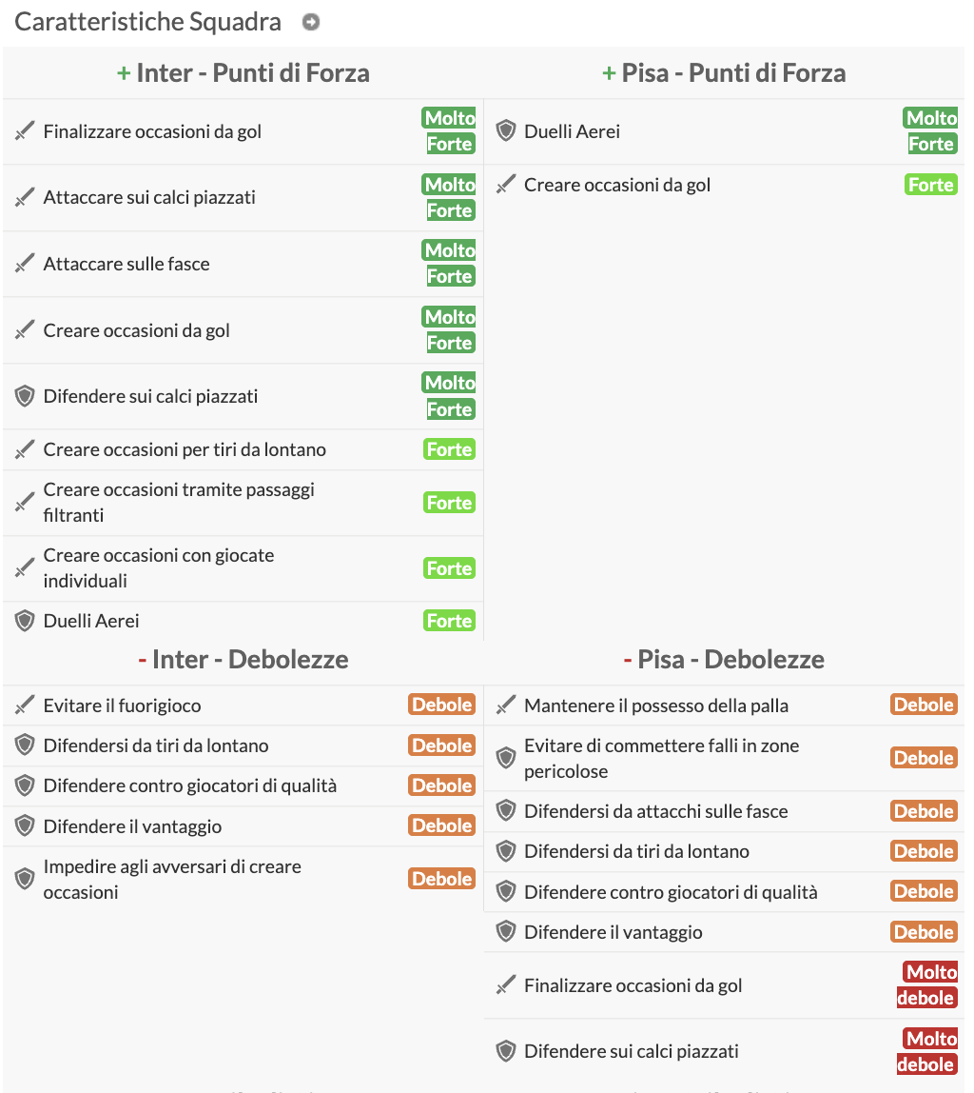Toggle the Molto debole badge for Difendere sui calci piazzati
This screenshot has height=1093, width=974.
point(929,1051)
